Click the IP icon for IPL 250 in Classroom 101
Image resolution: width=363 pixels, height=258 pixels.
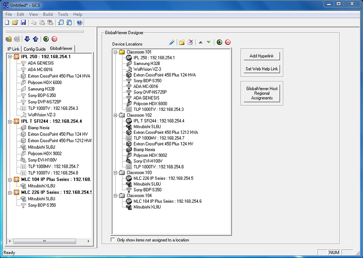click(x=129, y=58)
